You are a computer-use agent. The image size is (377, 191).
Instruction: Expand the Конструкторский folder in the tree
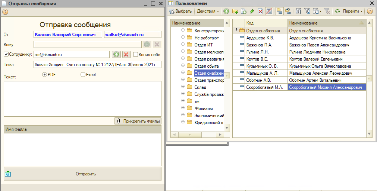pos(183,30)
